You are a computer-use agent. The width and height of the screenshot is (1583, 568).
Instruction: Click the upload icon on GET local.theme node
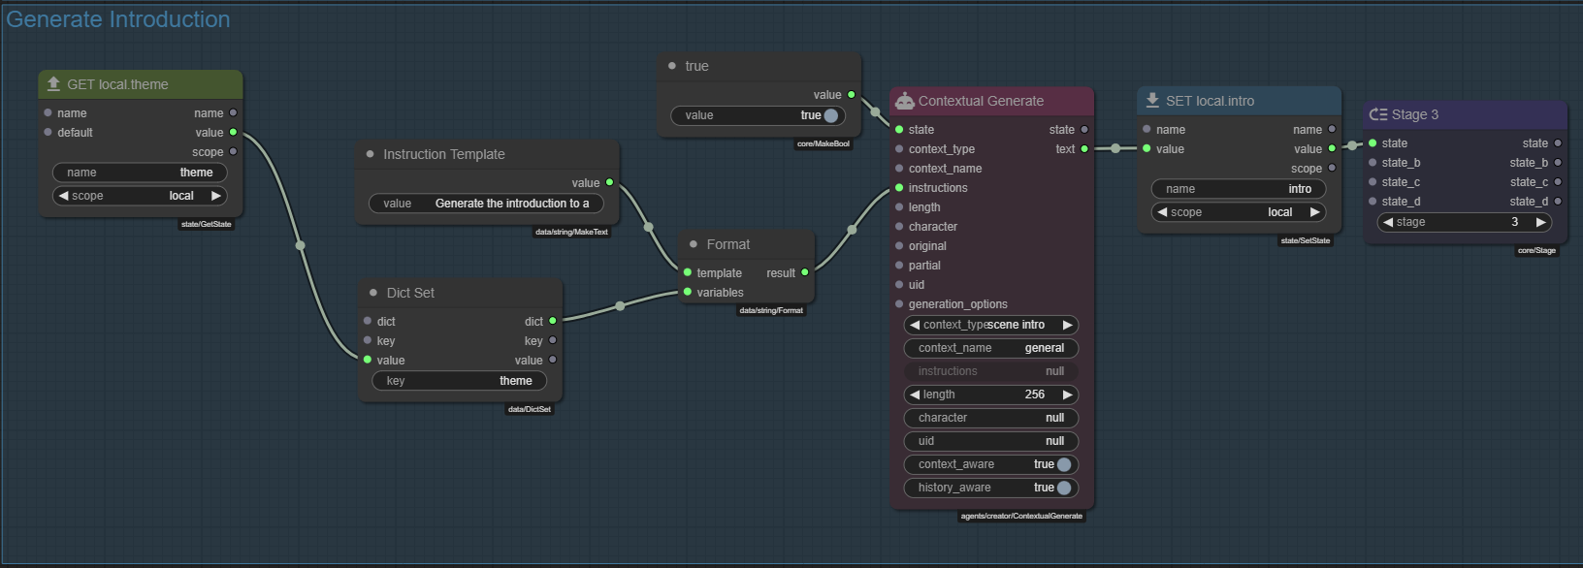[53, 84]
